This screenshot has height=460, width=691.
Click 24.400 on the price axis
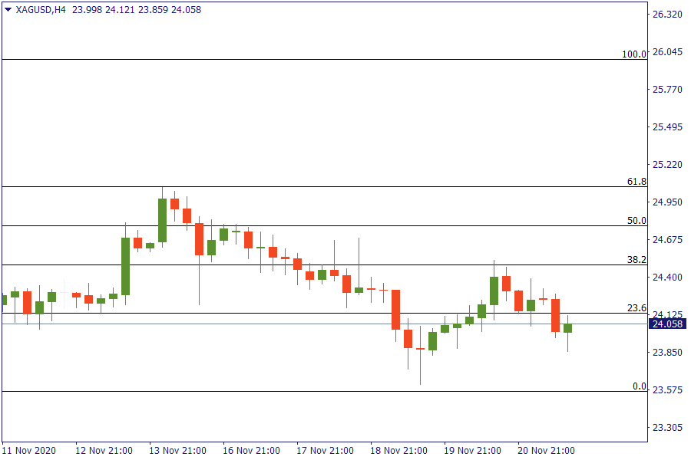click(667, 278)
